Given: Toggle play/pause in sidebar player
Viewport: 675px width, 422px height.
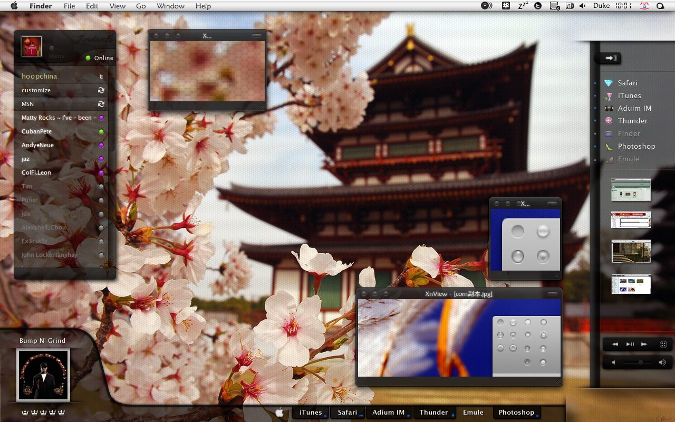Looking at the screenshot, I should point(630,344).
